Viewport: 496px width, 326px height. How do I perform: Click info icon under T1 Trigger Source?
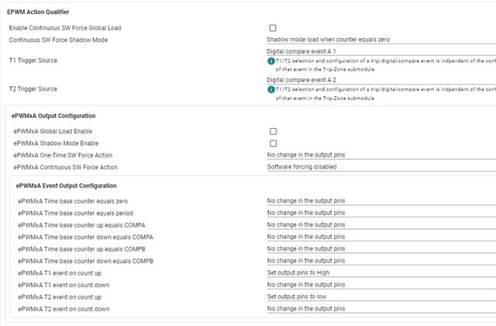(271, 61)
